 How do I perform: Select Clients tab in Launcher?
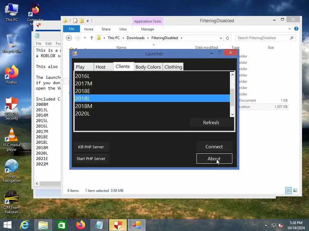[x=123, y=66]
